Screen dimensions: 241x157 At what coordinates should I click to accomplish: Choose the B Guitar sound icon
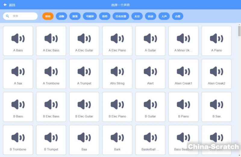pyautogui.click(x=150, y=105)
